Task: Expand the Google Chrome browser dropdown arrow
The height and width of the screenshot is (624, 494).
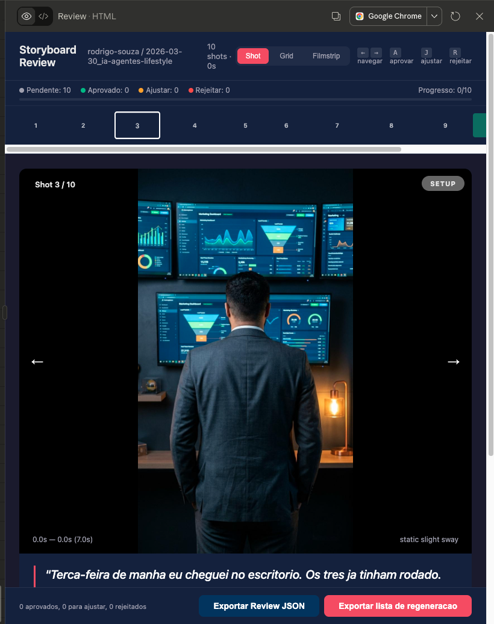Action: (x=434, y=16)
